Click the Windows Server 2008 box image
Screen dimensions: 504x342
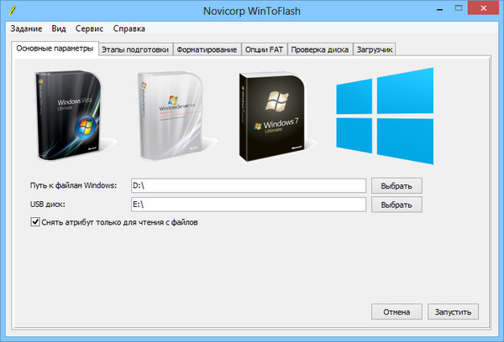click(x=171, y=116)
